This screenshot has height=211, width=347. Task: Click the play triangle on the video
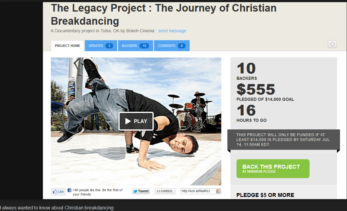tap(128, 121)
